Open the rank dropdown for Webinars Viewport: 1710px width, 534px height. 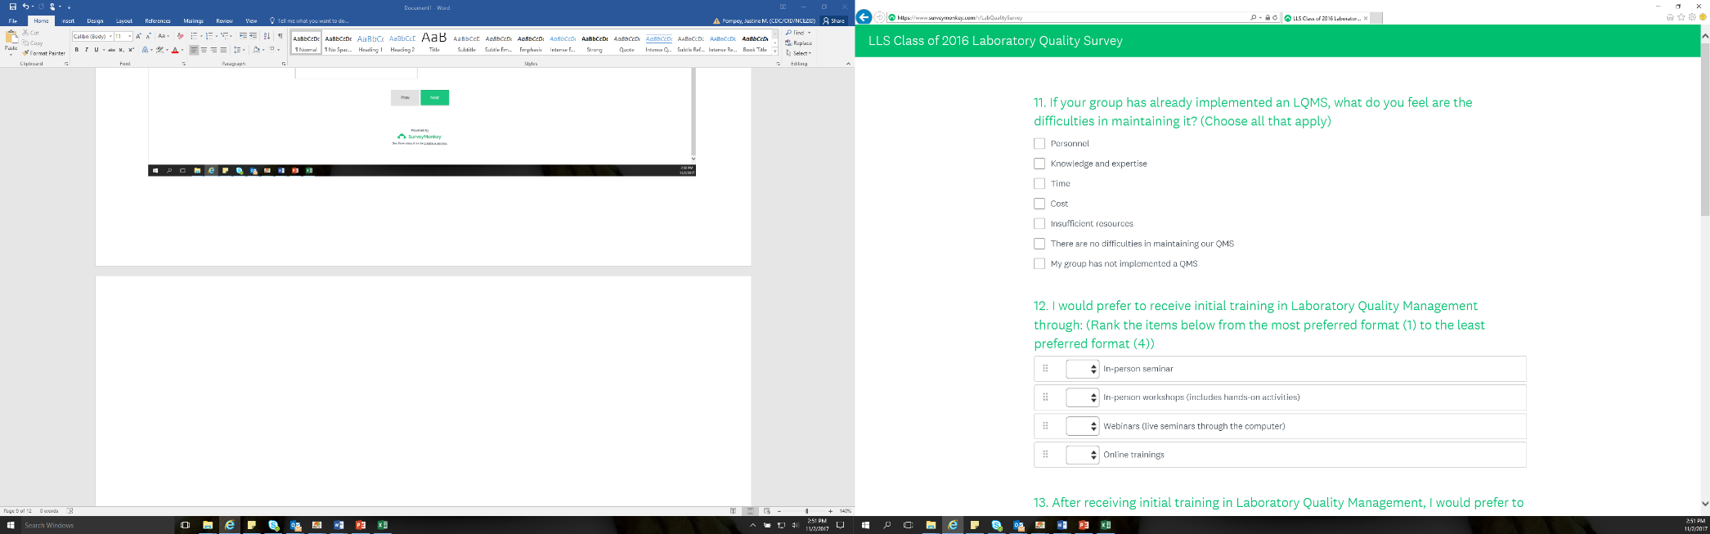point(1082,426)
